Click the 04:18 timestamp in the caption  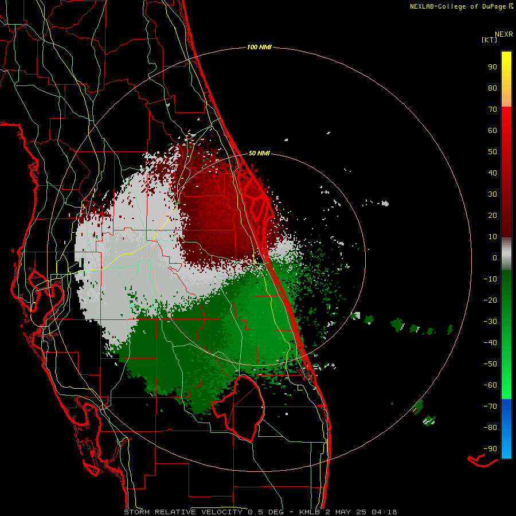click(384, 512)
